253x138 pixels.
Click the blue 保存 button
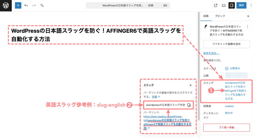click(x=241, y=5)
